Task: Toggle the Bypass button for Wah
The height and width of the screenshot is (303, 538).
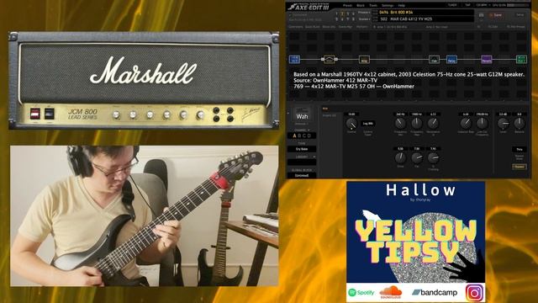Action: point(520,167)
